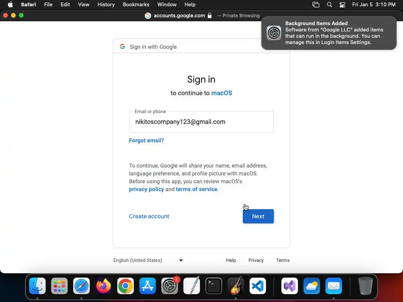Image resolution: width=403 pixels, height=302 pixels.
Task: Open Control Center in menu bar
Action: (342, 5)
